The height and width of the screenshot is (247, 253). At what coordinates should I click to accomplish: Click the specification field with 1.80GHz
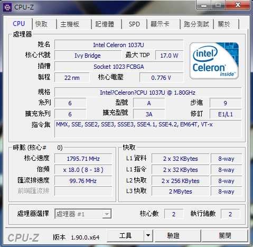[x=148, y=93]
